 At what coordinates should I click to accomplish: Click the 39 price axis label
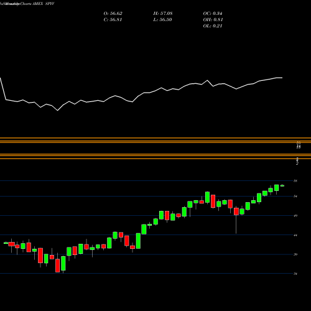click(x=295, y=254)
